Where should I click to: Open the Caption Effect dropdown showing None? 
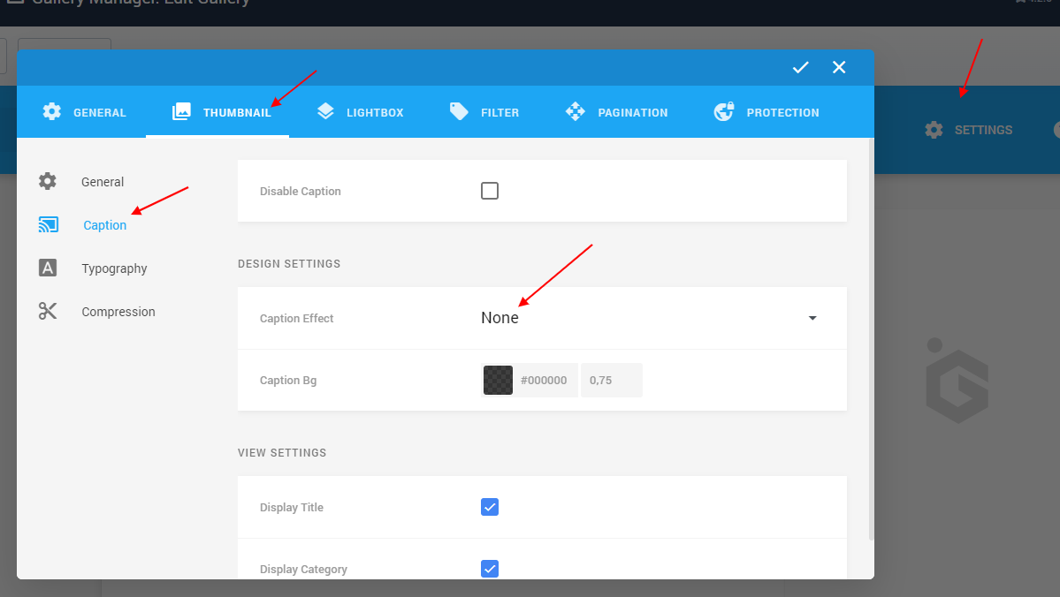pos(650,318)
